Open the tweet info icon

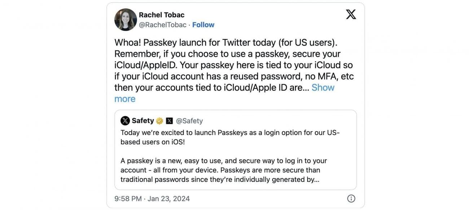[351, 198]
